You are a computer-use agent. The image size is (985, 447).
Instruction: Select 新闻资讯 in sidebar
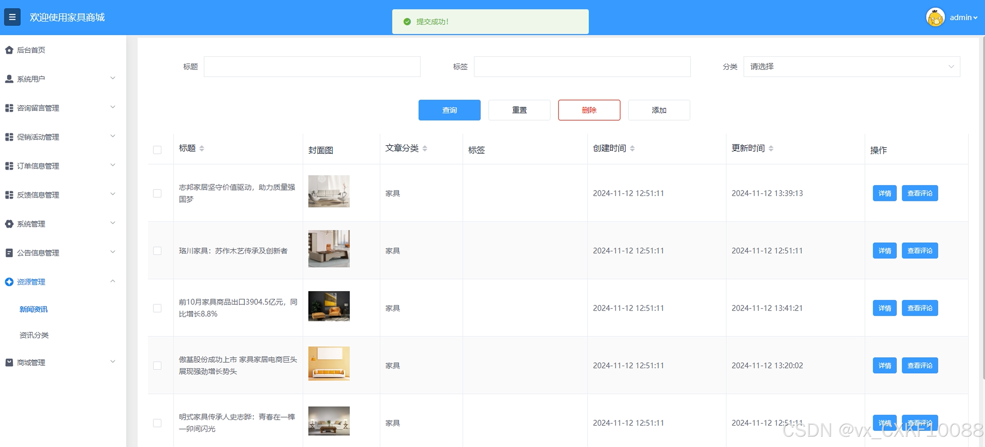pyautogui.click(x=34, y=309)
